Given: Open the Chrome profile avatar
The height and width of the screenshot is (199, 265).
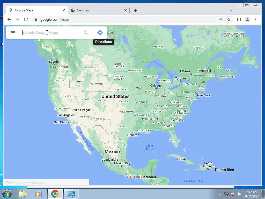Looking at the screenshot, I should (x=247, y=19).
